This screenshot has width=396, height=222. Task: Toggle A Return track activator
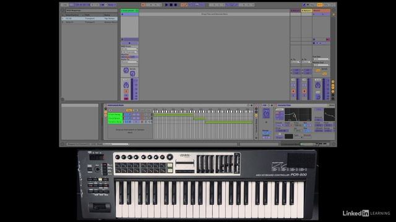click(293, 91)
